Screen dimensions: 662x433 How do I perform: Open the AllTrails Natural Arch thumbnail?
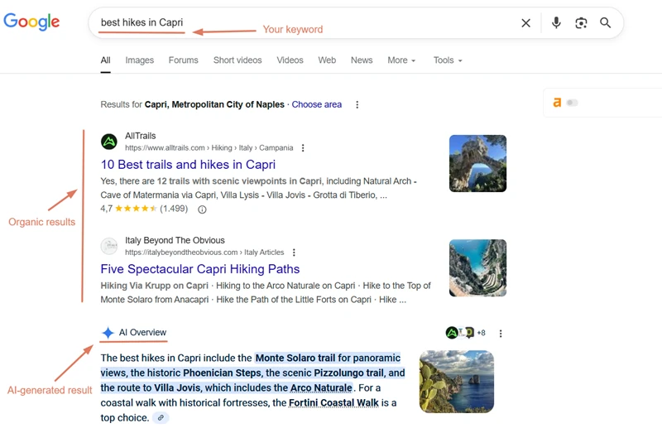point(477,163)
